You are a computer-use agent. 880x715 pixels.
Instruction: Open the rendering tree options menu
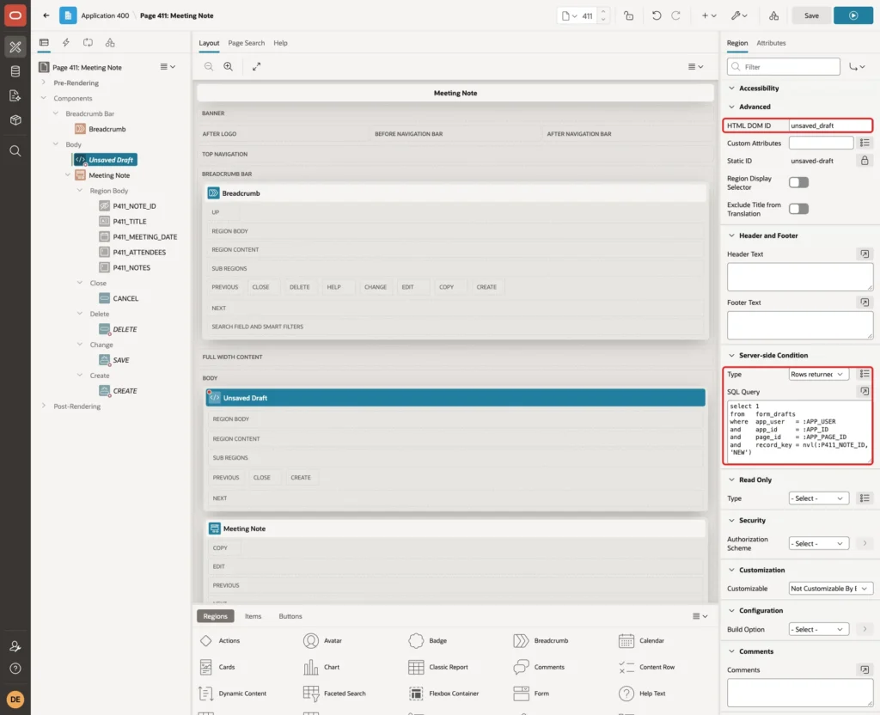coord(168,67)
